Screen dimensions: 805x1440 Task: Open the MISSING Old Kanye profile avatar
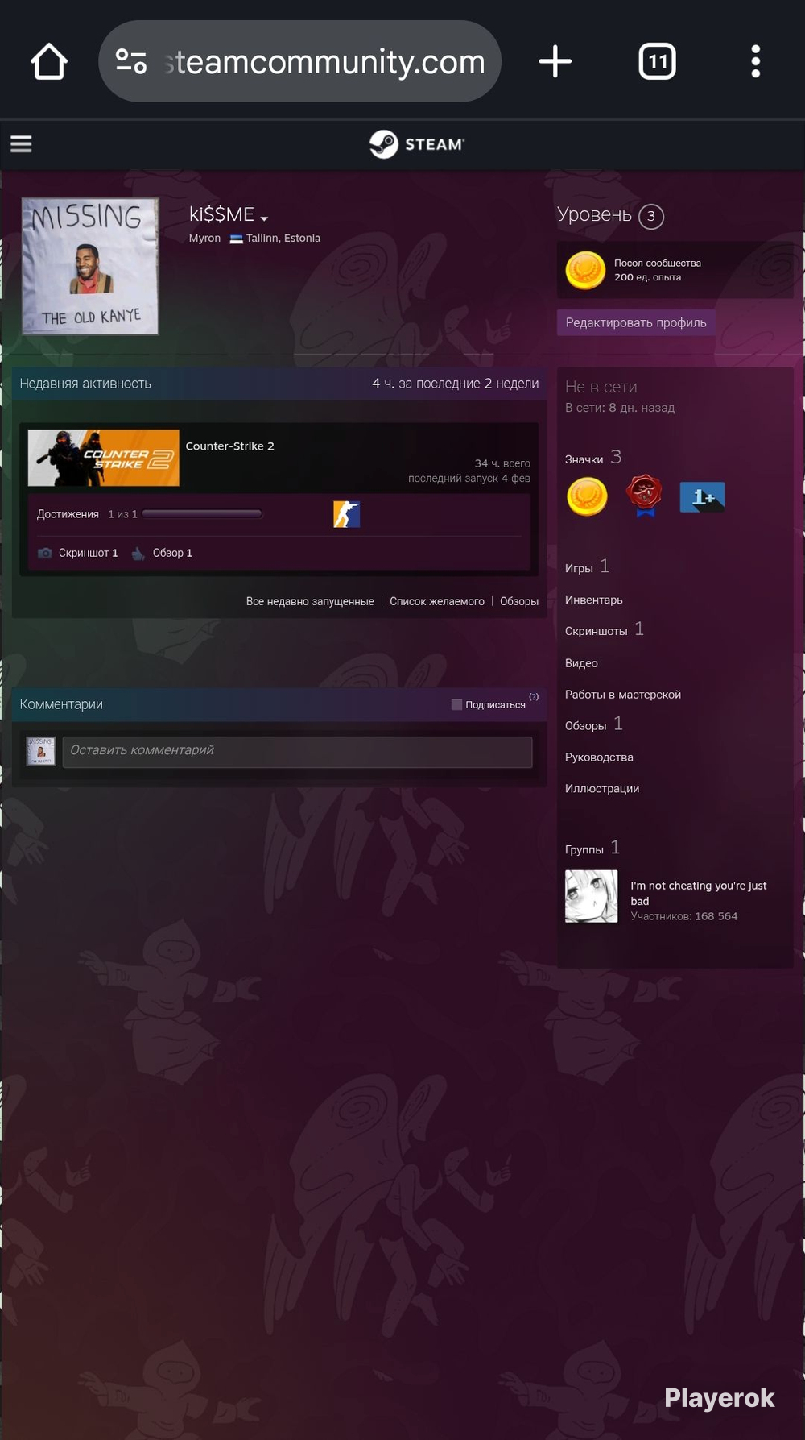point(90,266)
